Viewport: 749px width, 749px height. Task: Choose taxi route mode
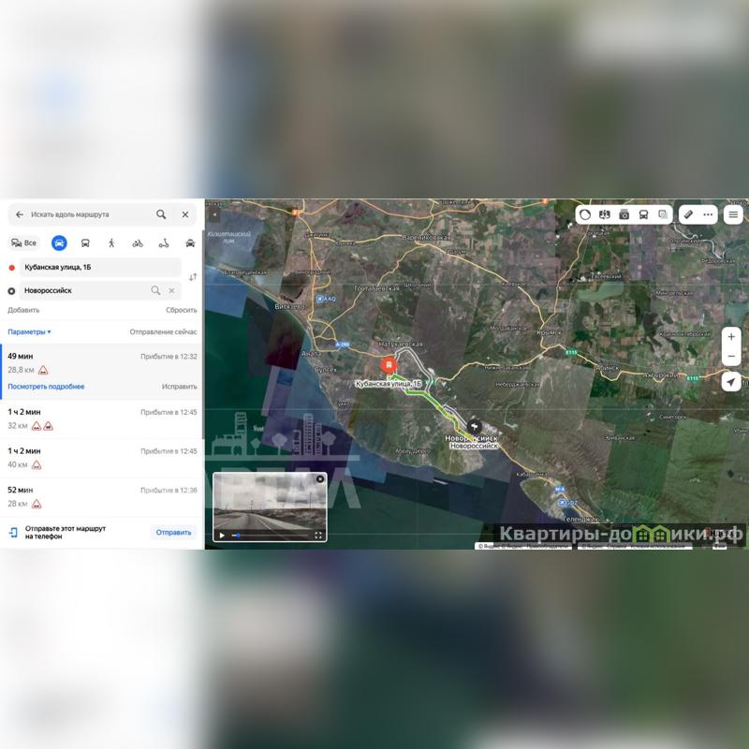click(190, 242)
